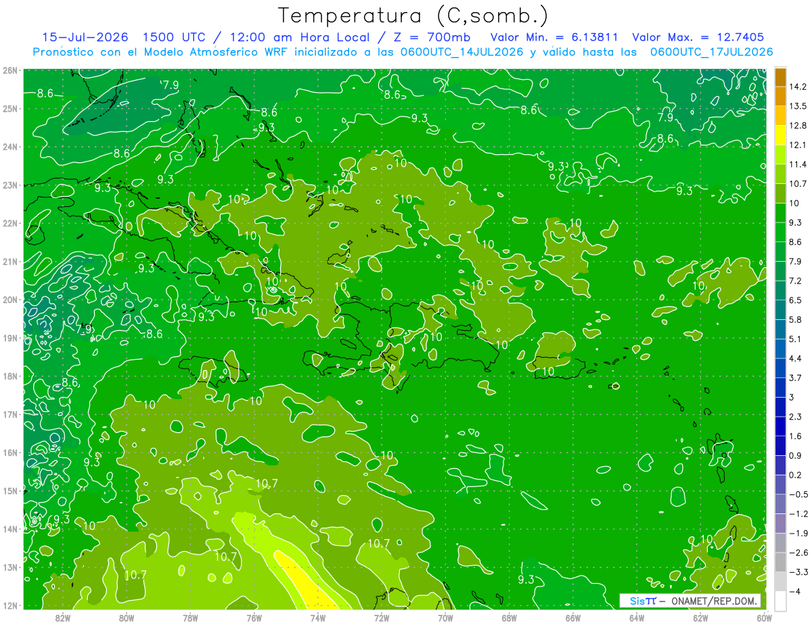This screenshot has height=627, width=812.
Task: Click the "20N" latitude axis label
Action: pos(10,300)
